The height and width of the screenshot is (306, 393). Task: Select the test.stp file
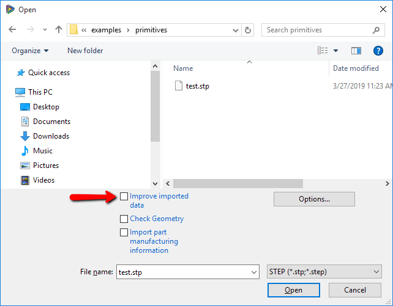197,86
